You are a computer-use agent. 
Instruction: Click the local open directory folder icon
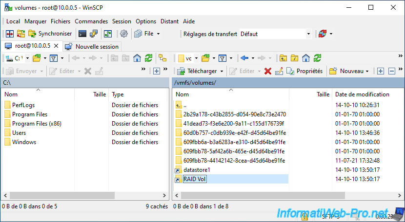37,58
